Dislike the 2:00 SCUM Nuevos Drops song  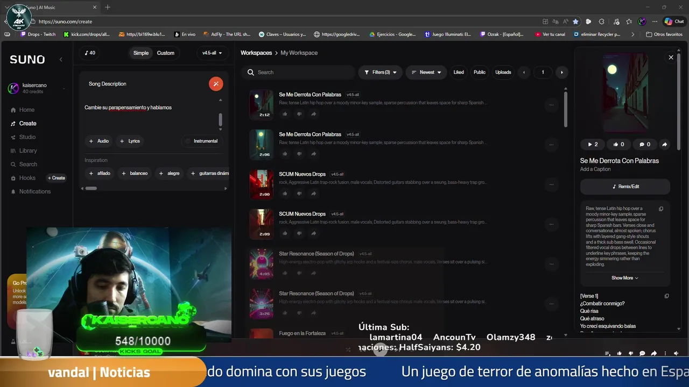(299, 193)
